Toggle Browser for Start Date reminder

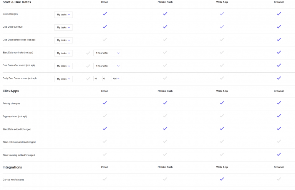(279, 53)
